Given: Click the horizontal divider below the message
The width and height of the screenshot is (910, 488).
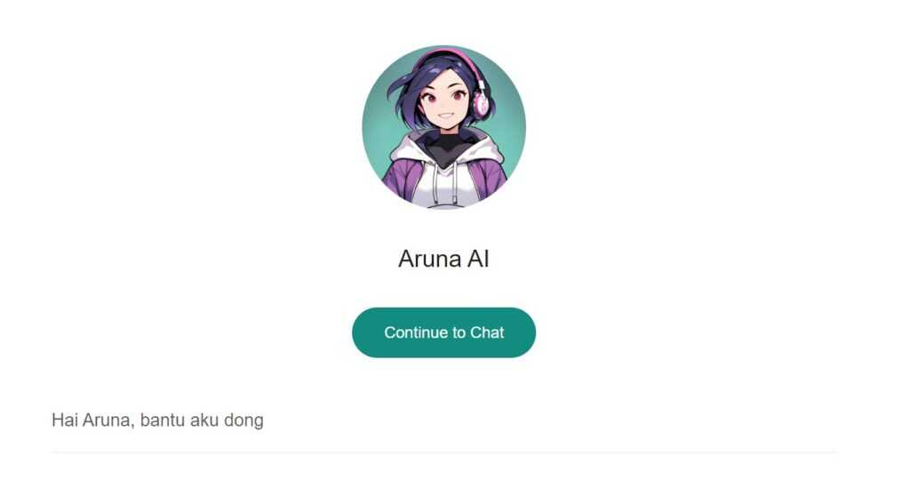Looking at the screenshot, I should pyautogui.click(x=444, y=452).
